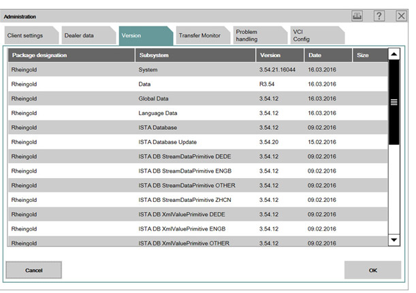Go to the Problem handling tab
Image resolution: width=416 pixels, height=293 pixels.
(x=260, y=35)
